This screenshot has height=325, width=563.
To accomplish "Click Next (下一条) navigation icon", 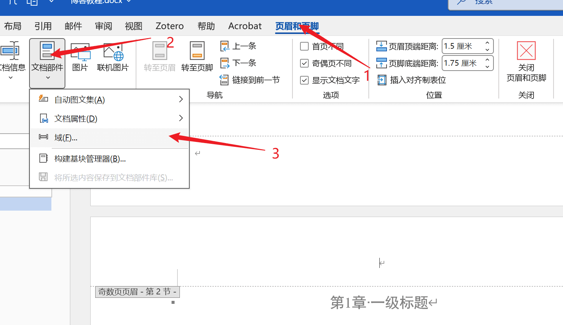I will 225,63.
